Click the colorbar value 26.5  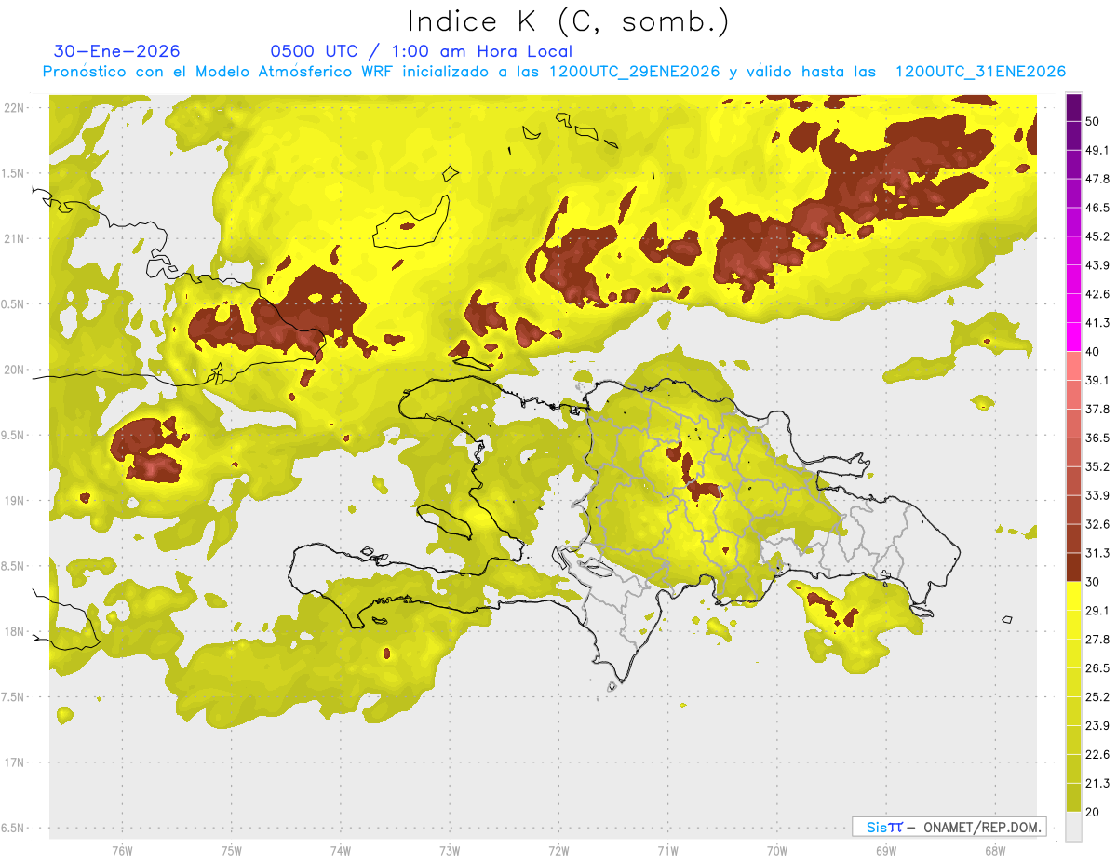(1097, 667)
